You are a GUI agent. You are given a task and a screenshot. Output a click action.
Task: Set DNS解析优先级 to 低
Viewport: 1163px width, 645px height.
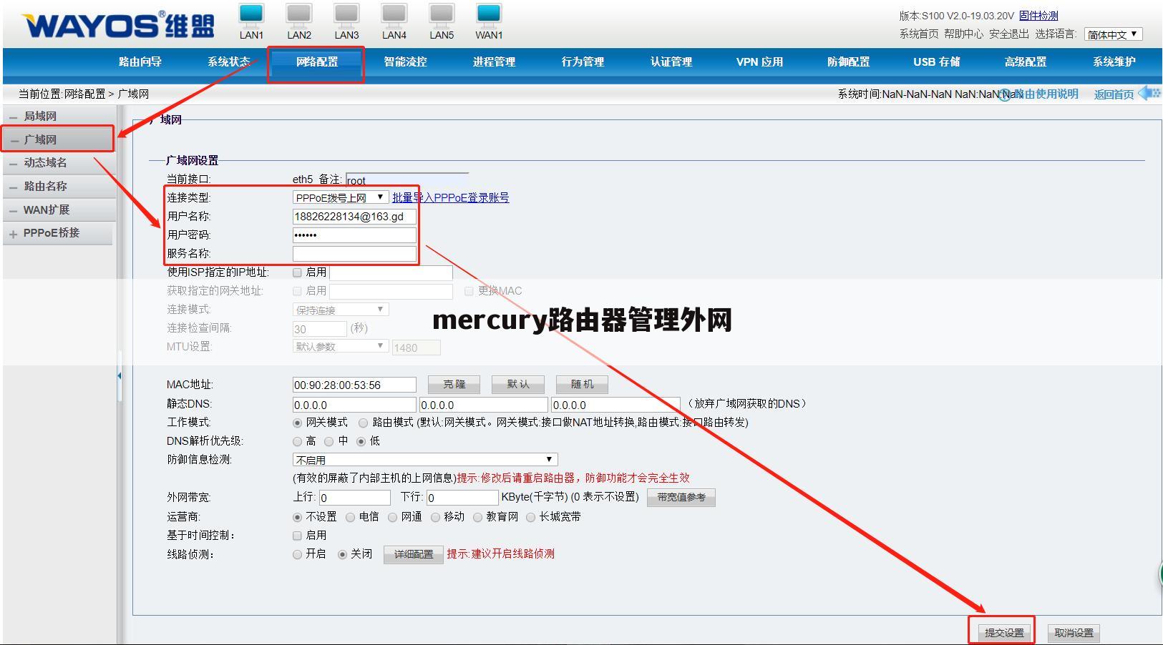[x=361, y=442]
